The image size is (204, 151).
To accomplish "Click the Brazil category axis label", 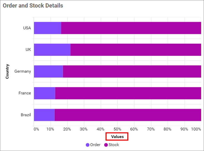I will point(26,115).
